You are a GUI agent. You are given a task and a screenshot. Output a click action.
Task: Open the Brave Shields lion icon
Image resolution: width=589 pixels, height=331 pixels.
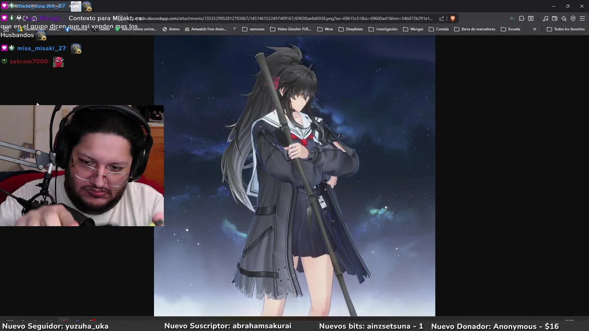click(453, 18)
